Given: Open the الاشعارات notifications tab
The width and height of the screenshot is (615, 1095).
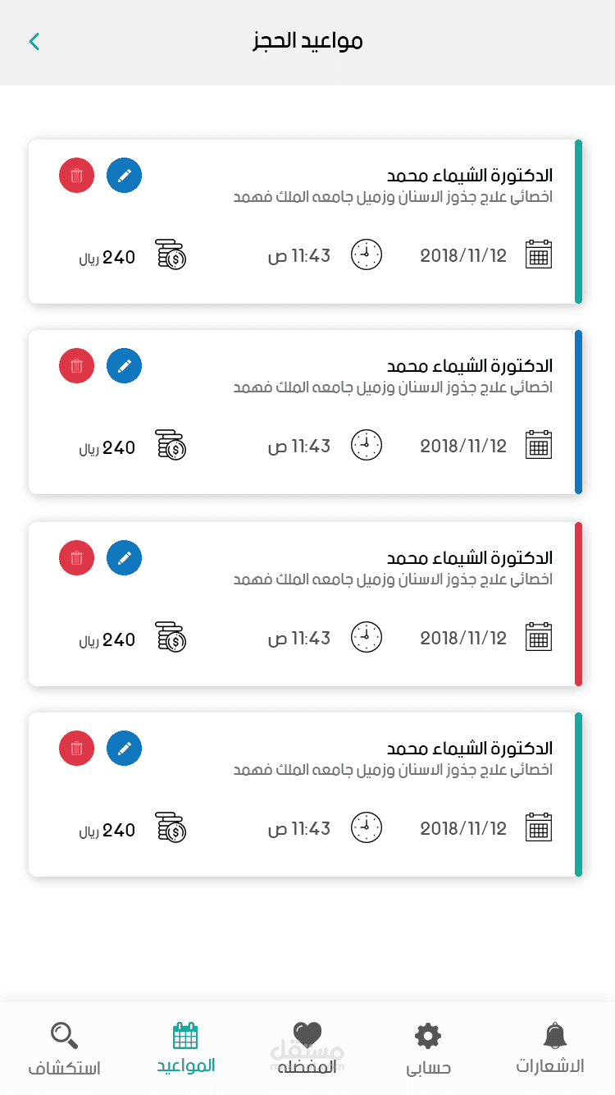Looking at the screenshot, I should point(551,1049).
